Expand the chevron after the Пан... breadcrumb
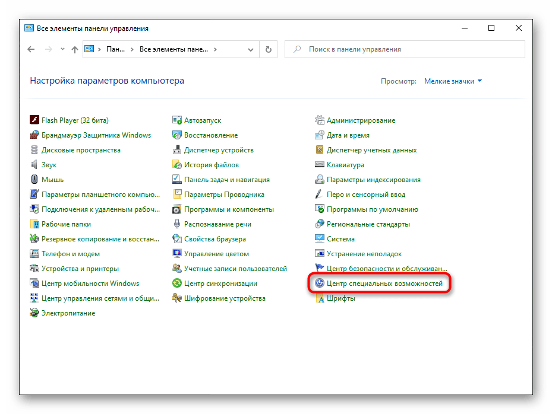 point(132,50)
